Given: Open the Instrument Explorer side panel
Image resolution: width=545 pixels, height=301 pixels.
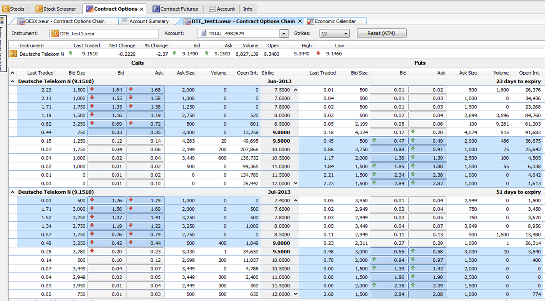Looking at the screenshot, I should click(2, 43).
